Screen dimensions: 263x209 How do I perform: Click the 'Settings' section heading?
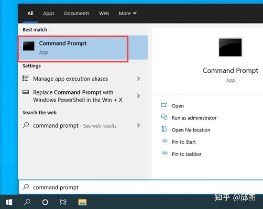click(x=32, y=66)
